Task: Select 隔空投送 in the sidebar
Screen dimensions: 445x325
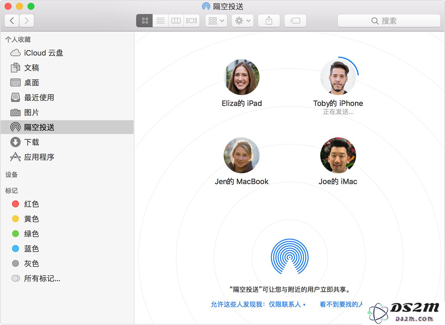Action: pyautogui.click(x=67, y=127)
